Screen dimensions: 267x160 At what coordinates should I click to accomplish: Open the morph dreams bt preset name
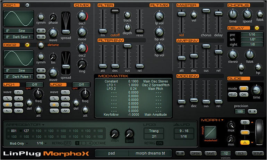coord(150,153)
